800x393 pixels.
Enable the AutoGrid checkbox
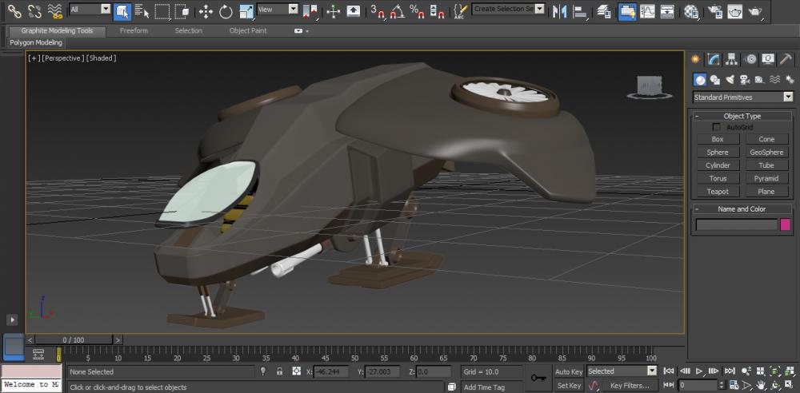click(717, 127)
